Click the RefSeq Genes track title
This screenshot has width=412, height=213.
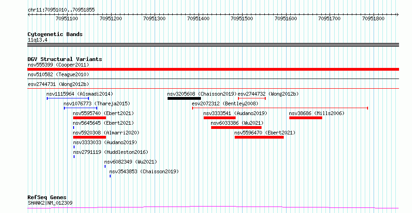point(47,197)
